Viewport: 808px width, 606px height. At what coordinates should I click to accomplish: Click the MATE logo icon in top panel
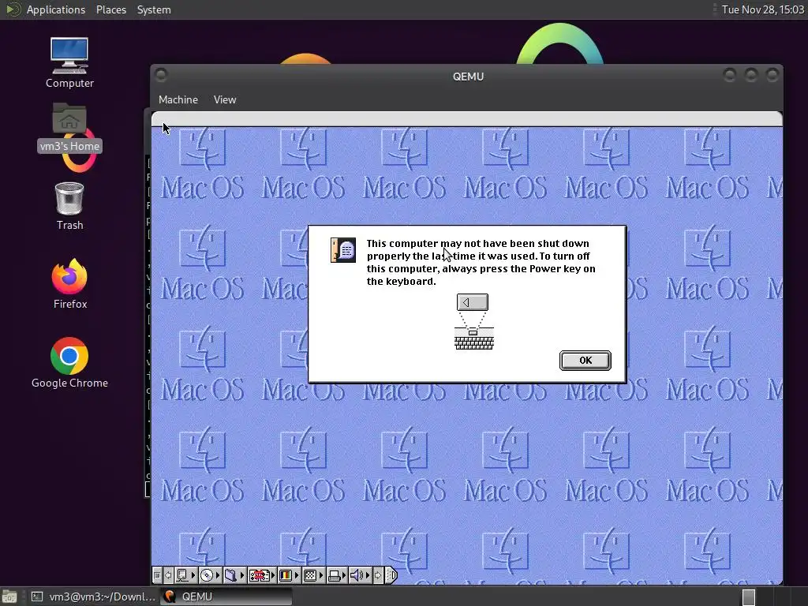[12, 9]
